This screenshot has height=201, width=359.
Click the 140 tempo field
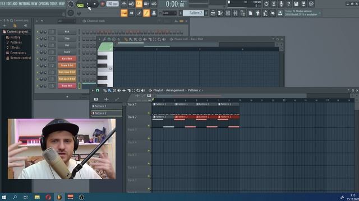(112, 4)
